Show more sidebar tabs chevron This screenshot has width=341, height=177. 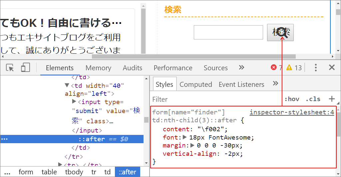275,83
